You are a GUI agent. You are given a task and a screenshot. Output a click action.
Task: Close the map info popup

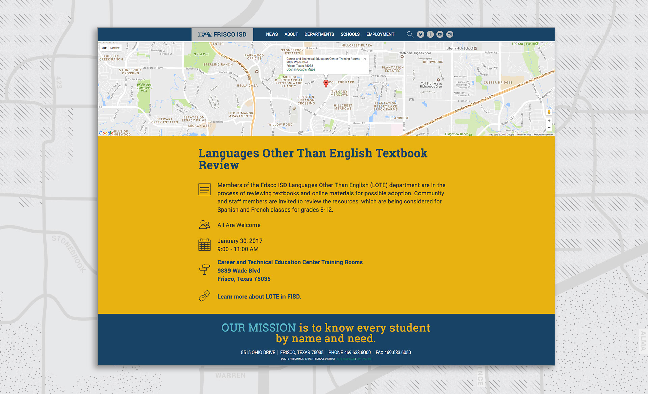click(x=365, y=59)
